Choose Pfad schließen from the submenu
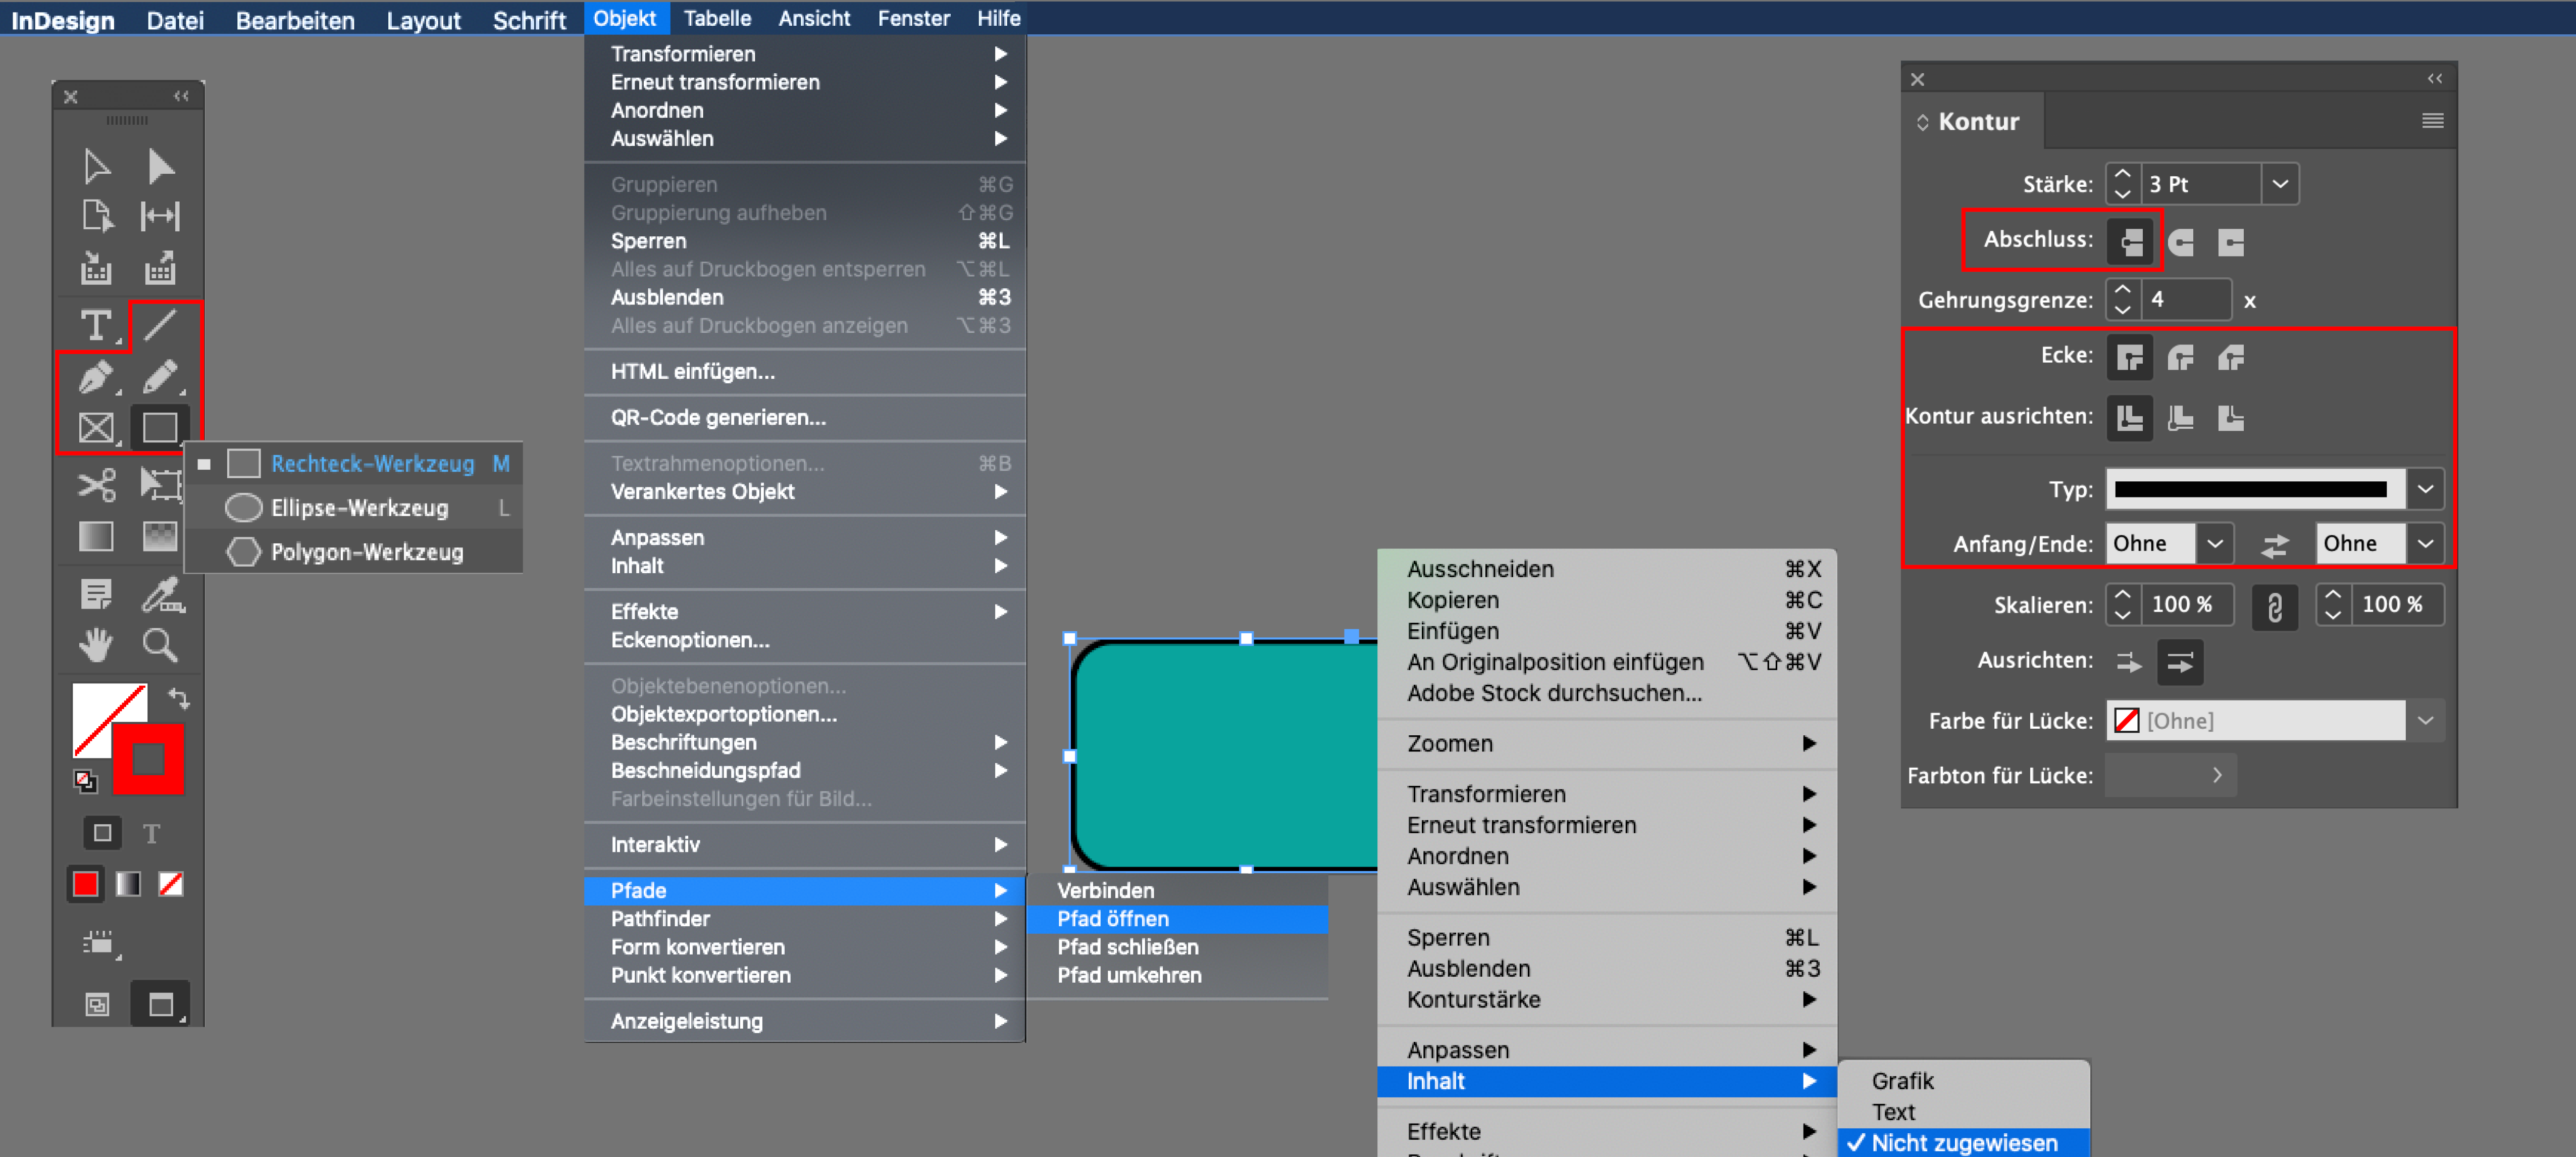This screenshot has width=2576, height=1157. pyautogui.click(x=1127, y=946)
